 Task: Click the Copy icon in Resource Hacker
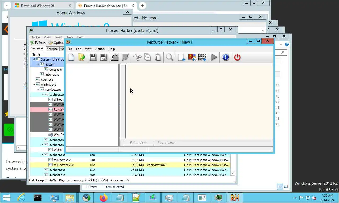pos(148,57)
